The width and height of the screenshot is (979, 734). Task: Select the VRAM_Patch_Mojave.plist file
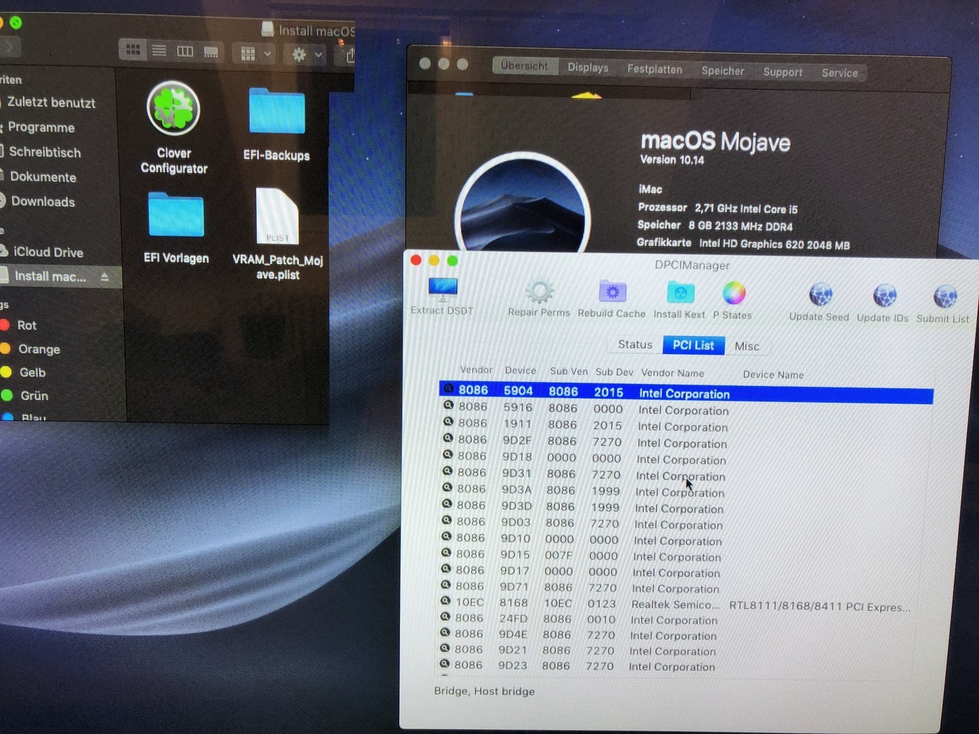(x=277, y=216)
